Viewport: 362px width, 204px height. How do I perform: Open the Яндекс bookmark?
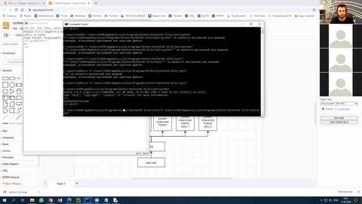coord(25,16)
